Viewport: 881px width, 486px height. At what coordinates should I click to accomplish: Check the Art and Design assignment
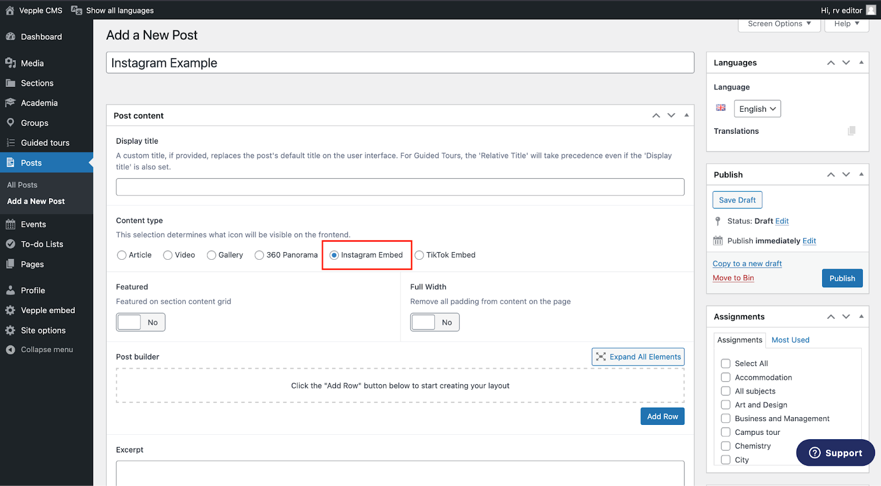(726, 405)
